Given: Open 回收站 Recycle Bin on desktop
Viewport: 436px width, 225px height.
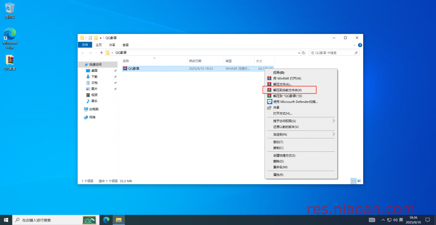Looking at the screenshot, I should pyautogui.click(x=10, y=11).
